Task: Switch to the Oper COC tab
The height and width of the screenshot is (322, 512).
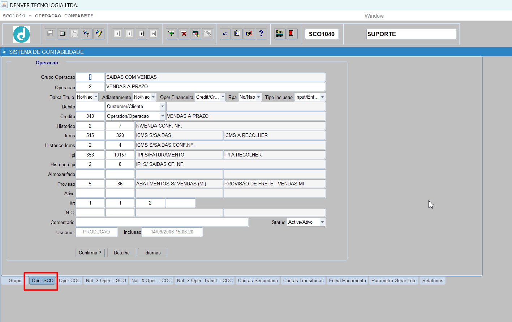Action: tap(70, 280)
